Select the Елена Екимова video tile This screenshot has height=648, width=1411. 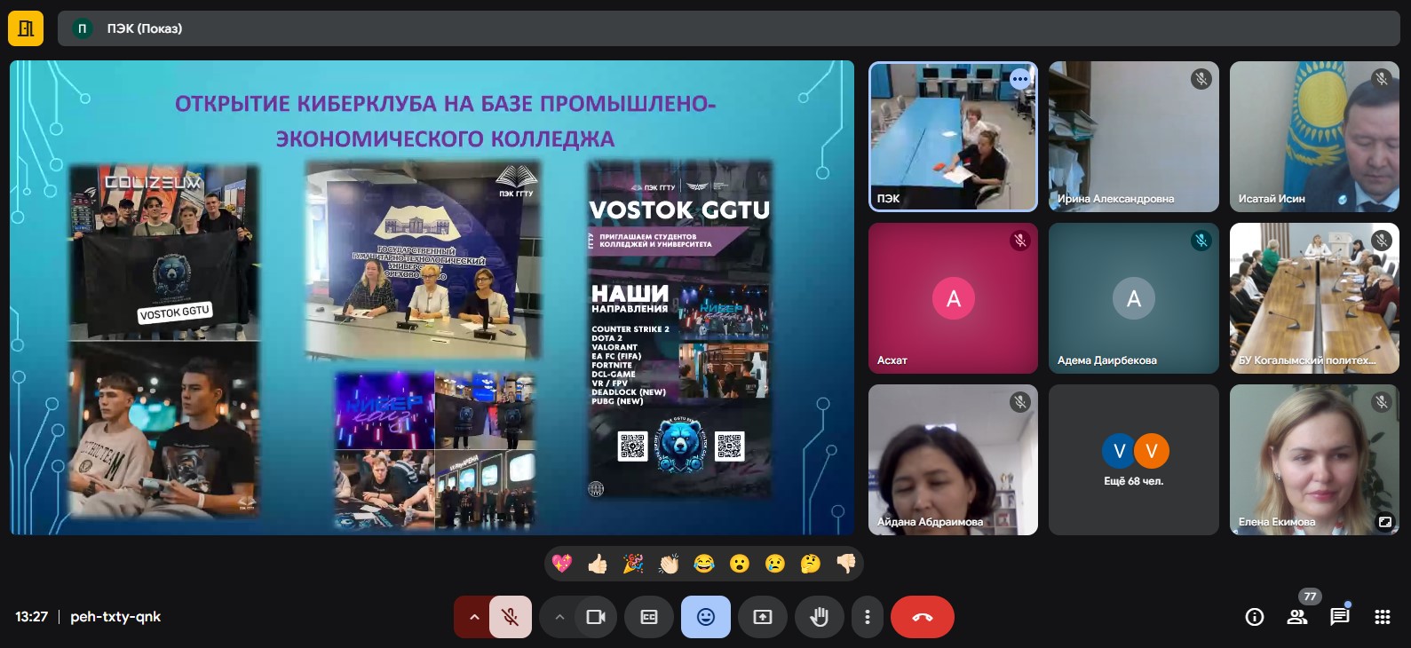pos(1314,460)
